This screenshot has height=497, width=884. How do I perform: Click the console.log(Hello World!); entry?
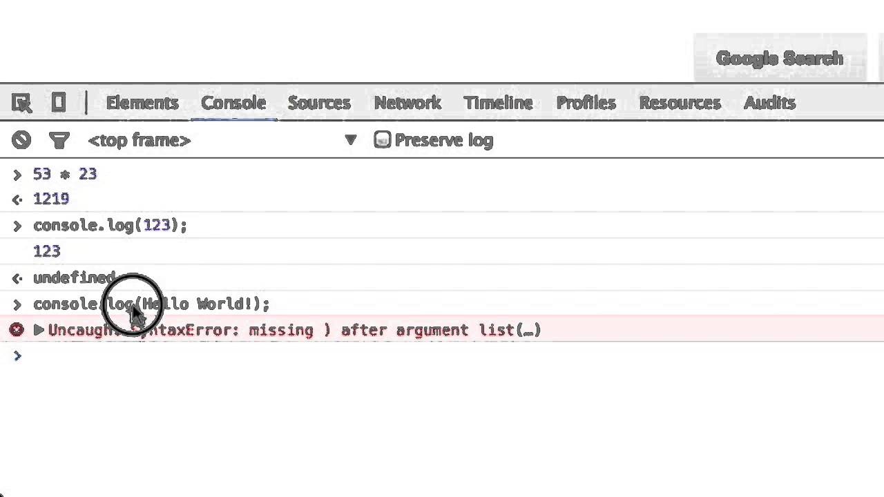151,304
